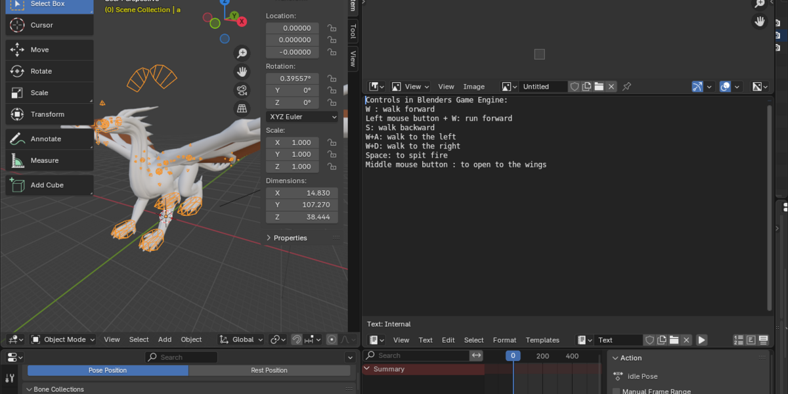Toggle line numbers in text editor header

[x=739, y=340]
